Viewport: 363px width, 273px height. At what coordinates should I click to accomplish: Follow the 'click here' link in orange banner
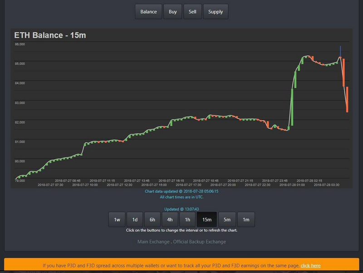pyautogui.click(x=310, y=266)
